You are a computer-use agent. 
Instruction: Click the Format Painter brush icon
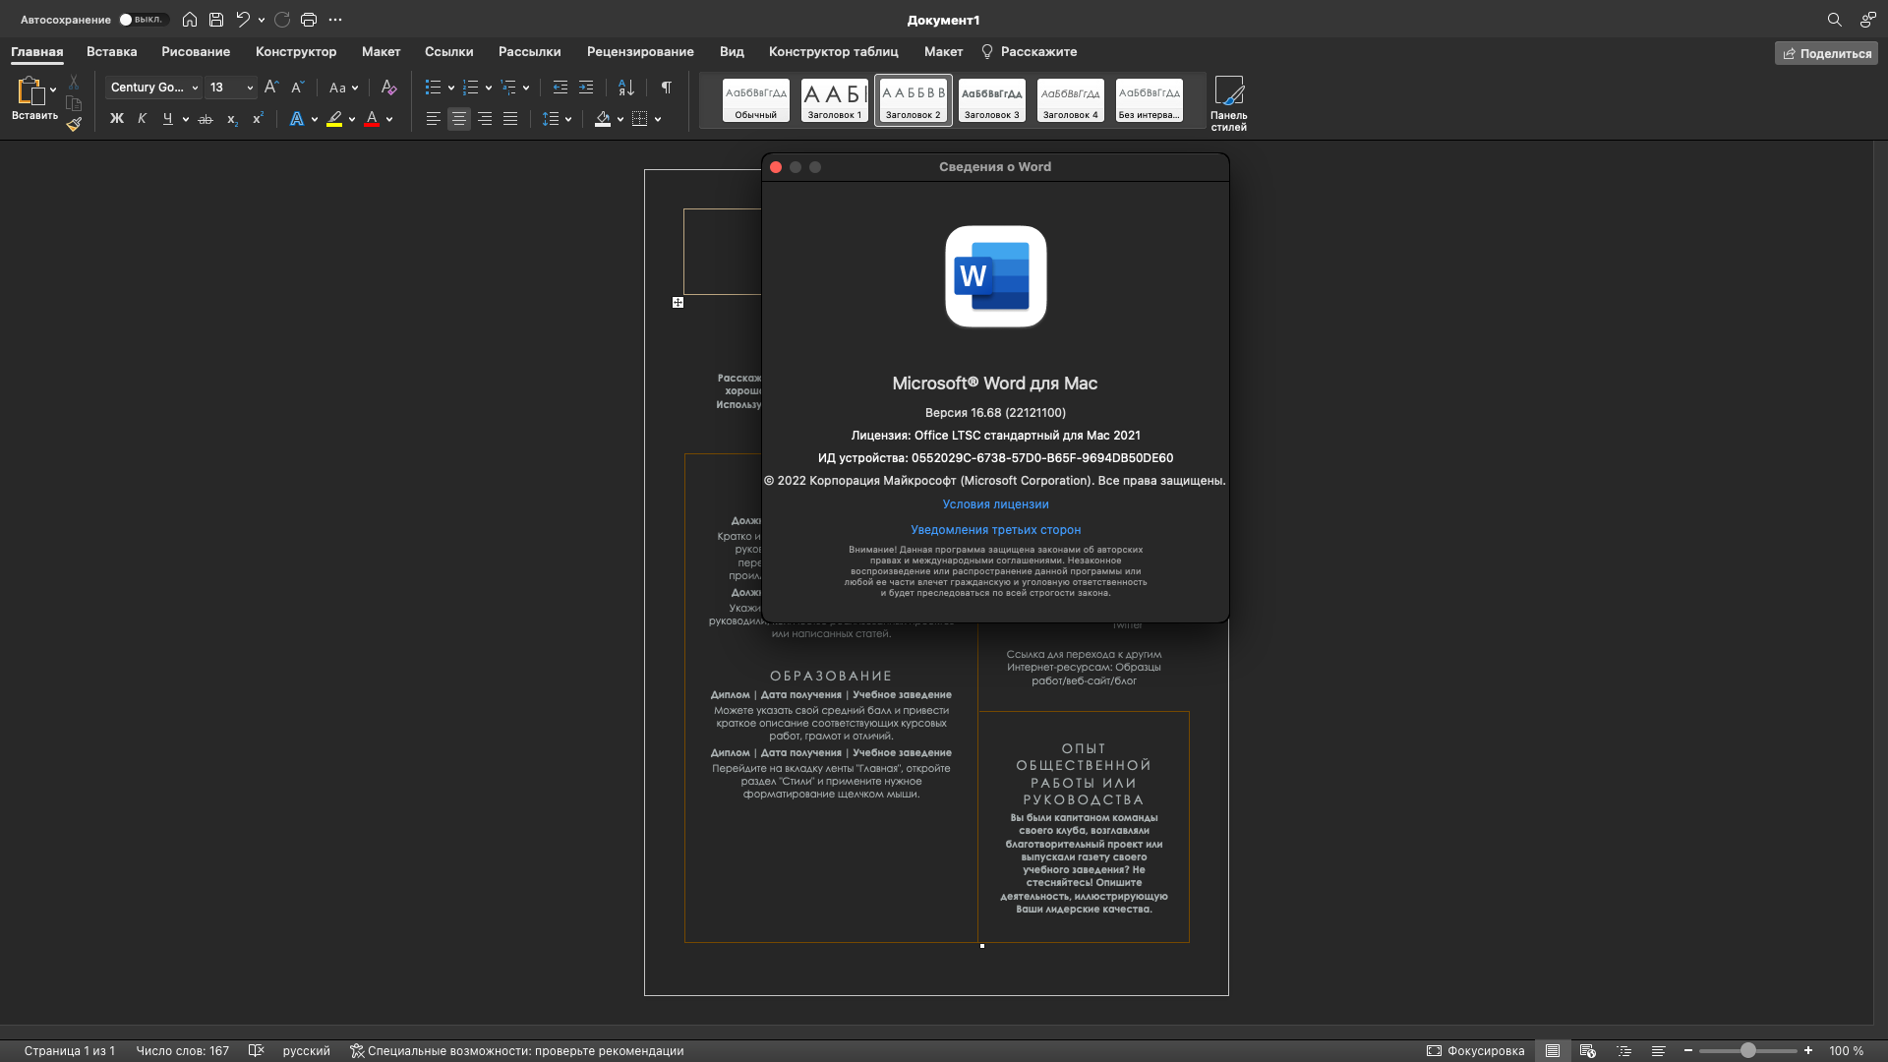(74, 124)
